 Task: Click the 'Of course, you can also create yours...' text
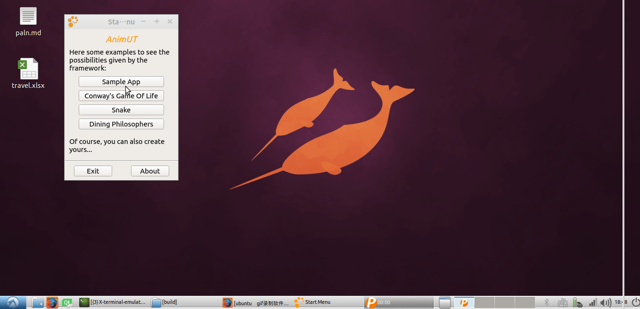[117, 145]
